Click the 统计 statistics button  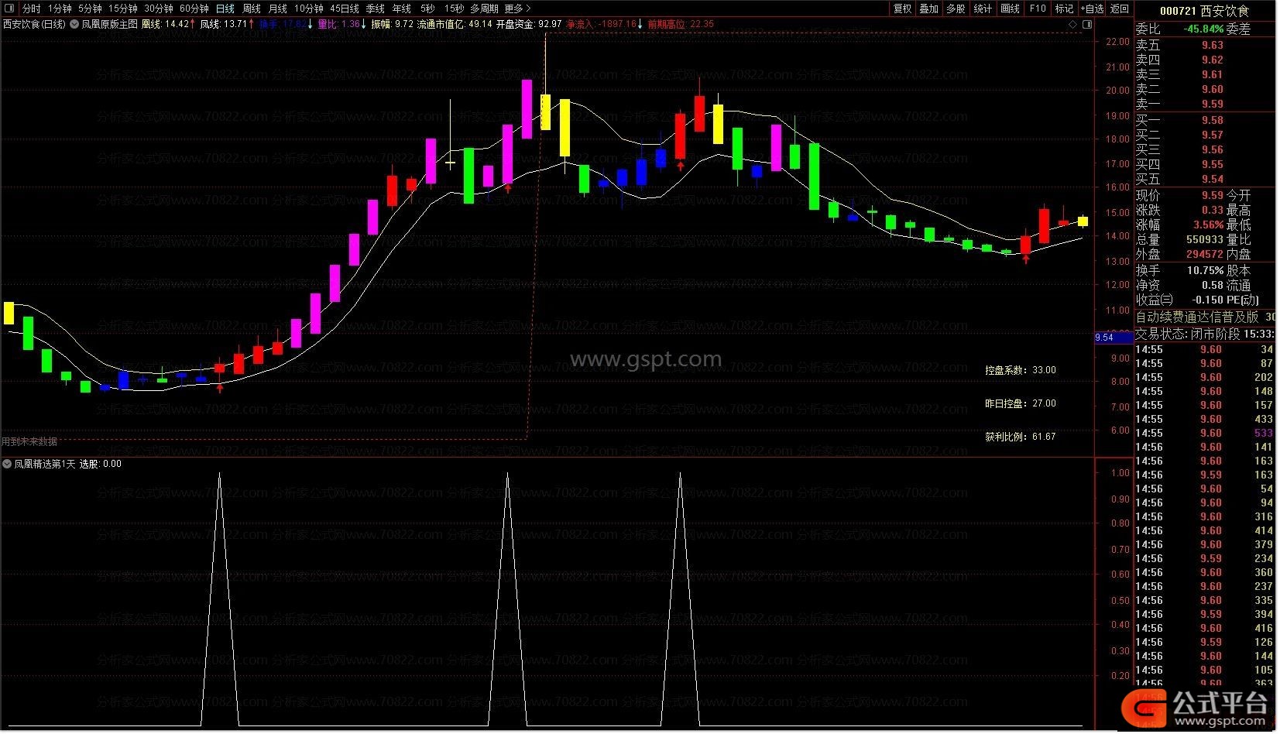(x=983, y=9)
